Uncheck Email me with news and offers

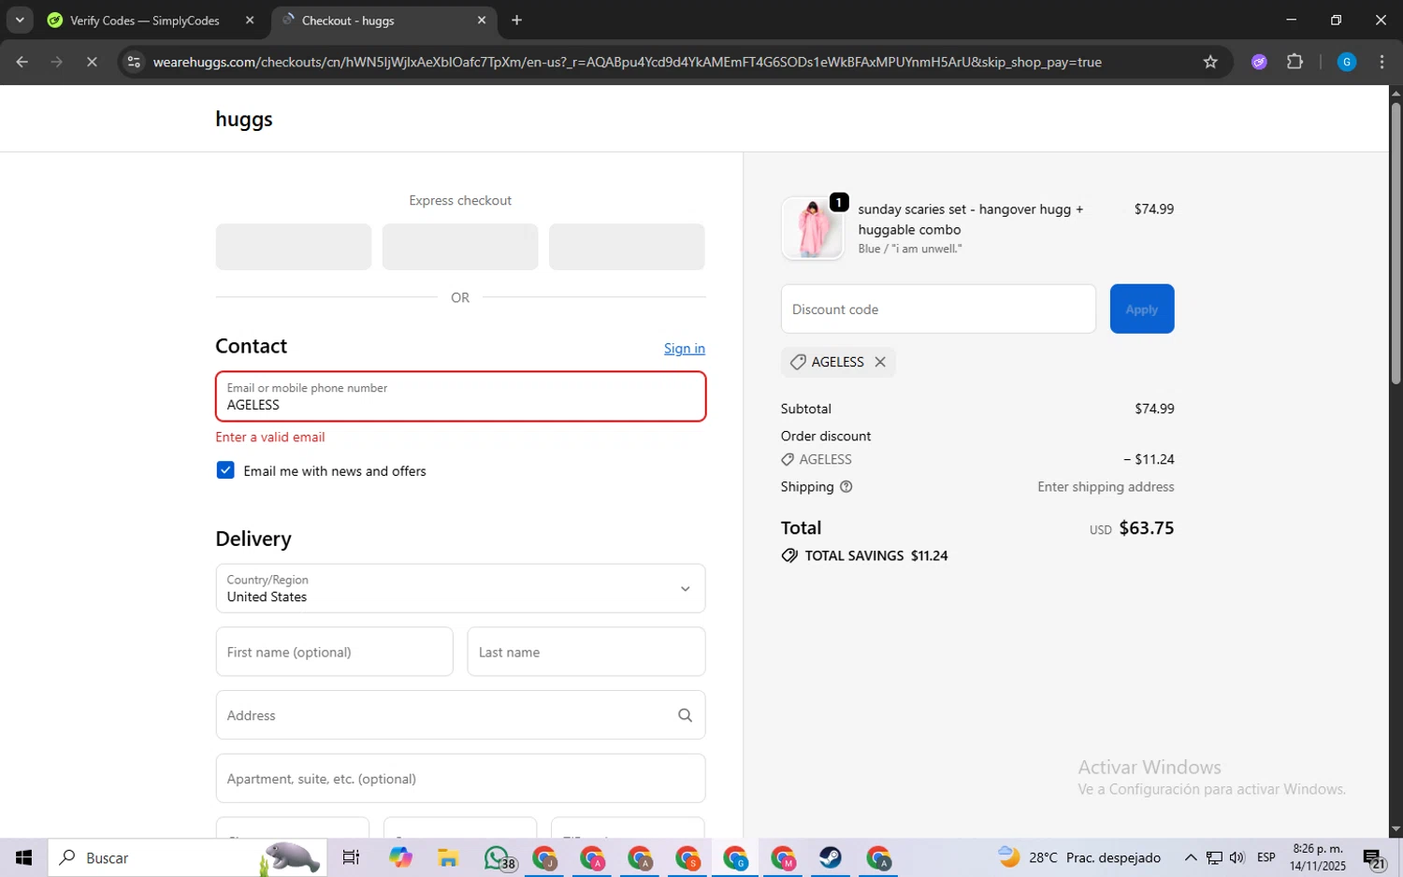click(225, 470)
